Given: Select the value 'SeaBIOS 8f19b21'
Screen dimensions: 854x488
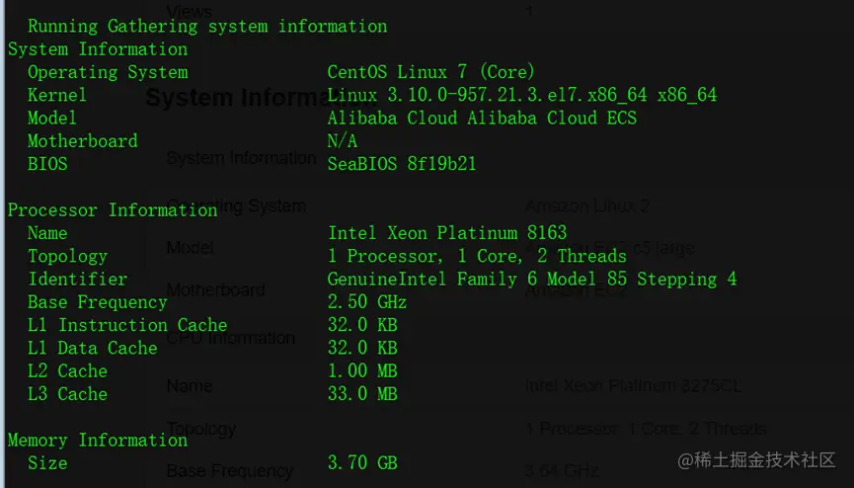Looking at the screenshot, I should coord(402,164).
